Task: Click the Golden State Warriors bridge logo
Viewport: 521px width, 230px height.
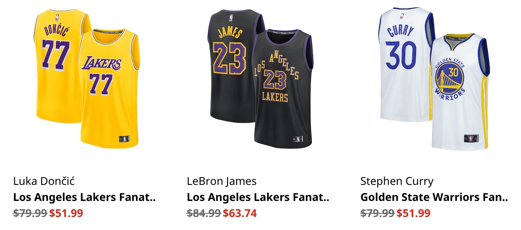Action: [452, 80]
